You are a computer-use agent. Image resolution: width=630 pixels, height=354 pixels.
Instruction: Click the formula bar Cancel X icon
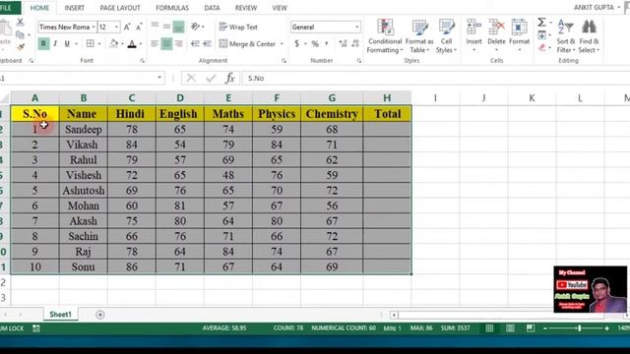point(191,78)
